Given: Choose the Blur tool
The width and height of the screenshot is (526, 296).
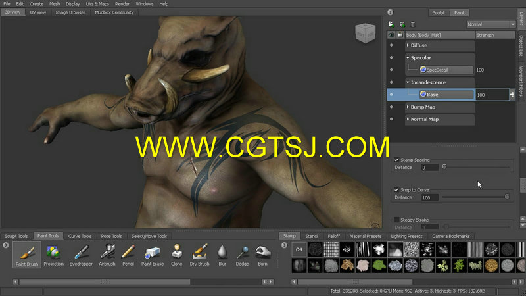Looking at the screenshot, I should coord(222,255).
